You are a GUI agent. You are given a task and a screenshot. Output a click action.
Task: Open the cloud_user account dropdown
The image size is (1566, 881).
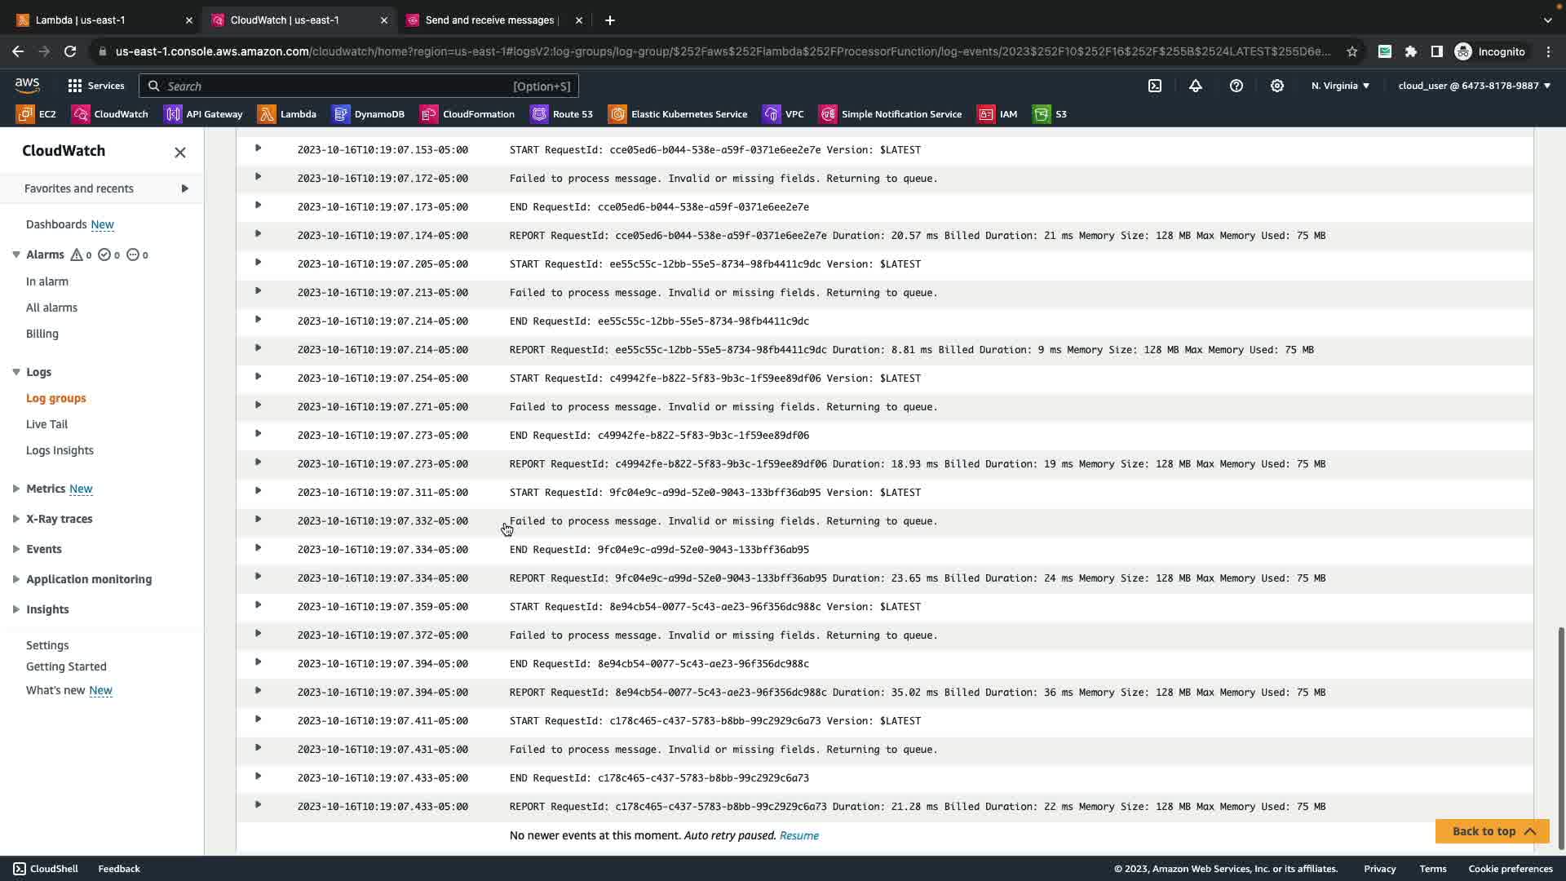tap(1474, 86)
